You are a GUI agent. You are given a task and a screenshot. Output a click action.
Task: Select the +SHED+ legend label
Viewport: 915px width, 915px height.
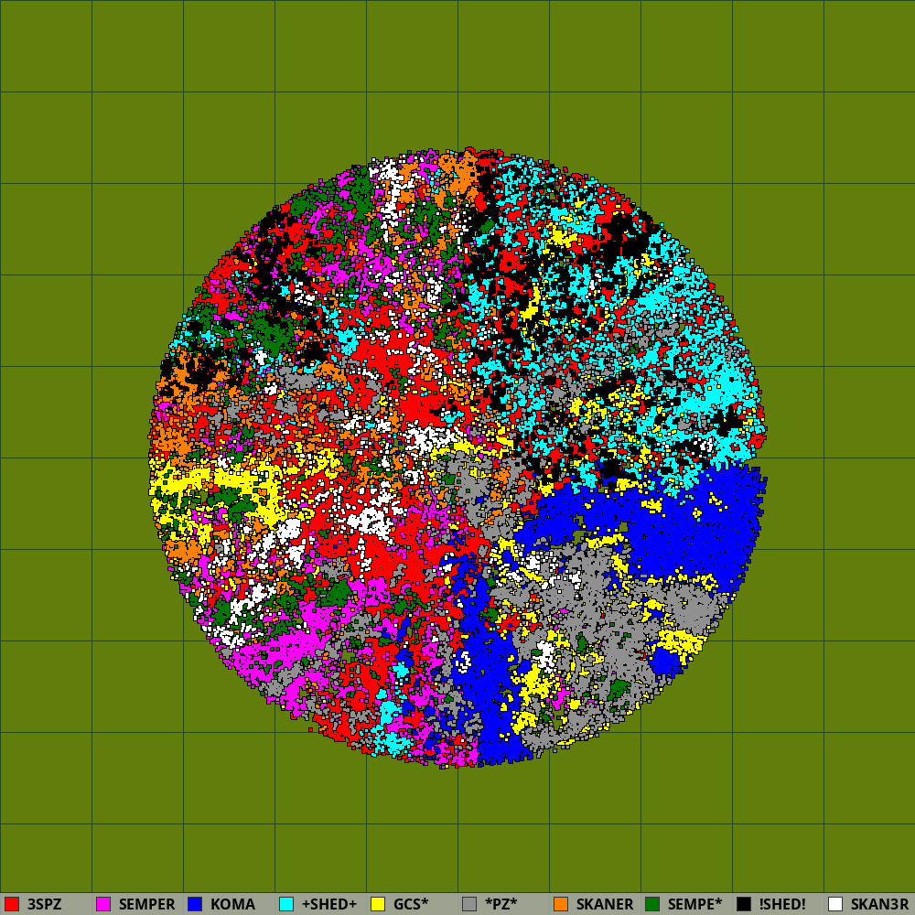pyautogui.click(x=329, y=904)
